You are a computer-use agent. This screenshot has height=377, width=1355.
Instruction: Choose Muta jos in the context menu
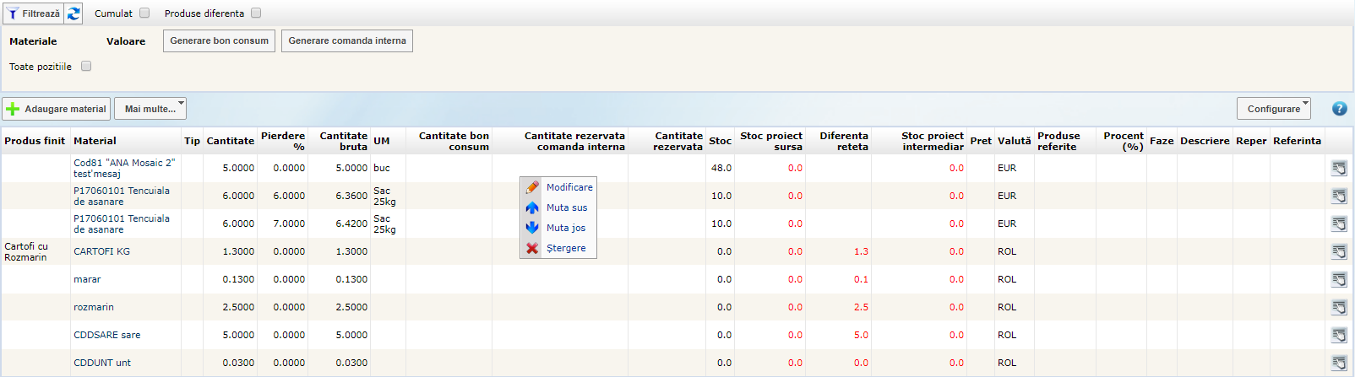pos(565,228)
